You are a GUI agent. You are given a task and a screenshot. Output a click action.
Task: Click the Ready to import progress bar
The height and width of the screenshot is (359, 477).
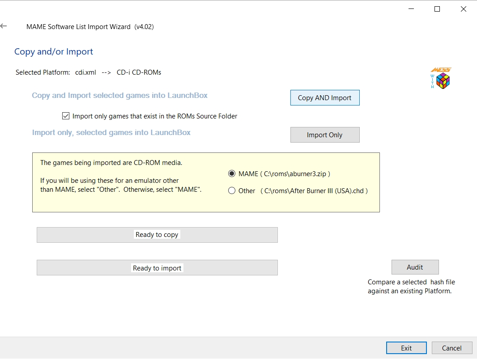coord(157,267)
